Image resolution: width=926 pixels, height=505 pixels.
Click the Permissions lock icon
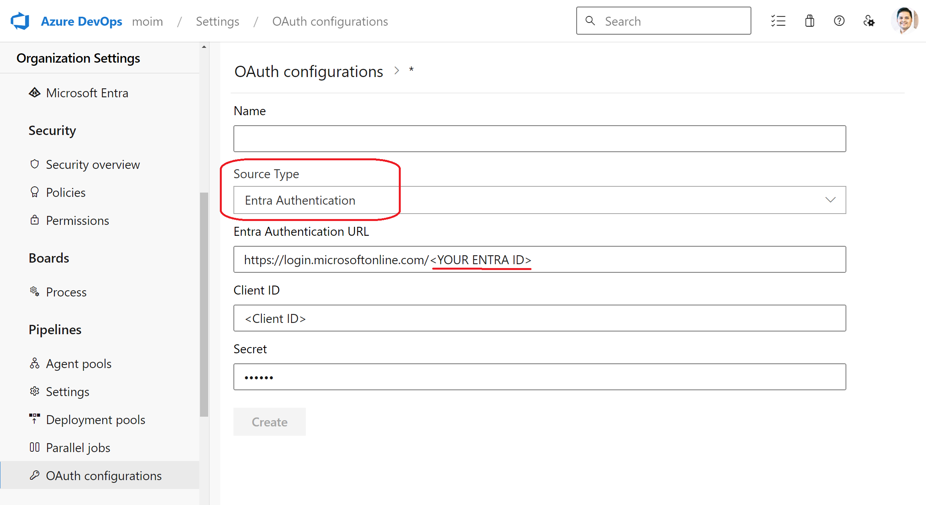coord(35,220)
